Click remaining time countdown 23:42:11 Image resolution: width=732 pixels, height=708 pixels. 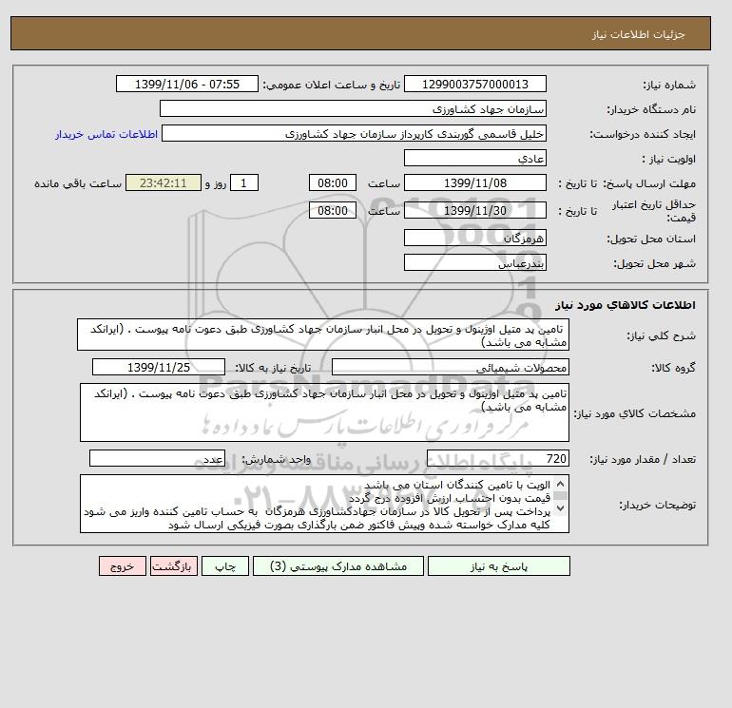pos(164,183)
